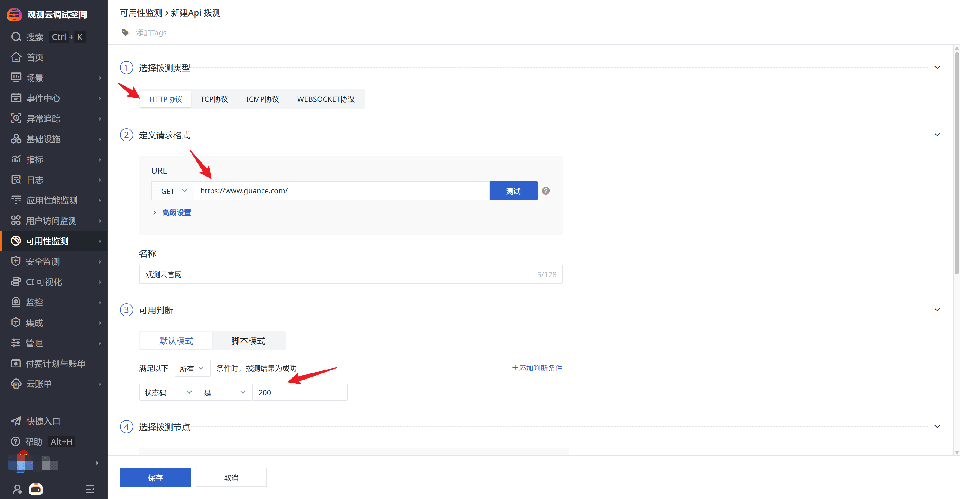Select the TCP协议 protocol option
The width and height of the screenshot is (960, 499).
point(214,99)
